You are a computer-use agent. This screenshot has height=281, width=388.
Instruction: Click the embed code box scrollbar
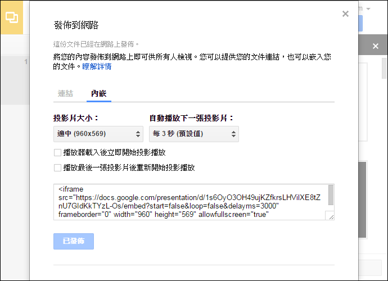(331, 195)
